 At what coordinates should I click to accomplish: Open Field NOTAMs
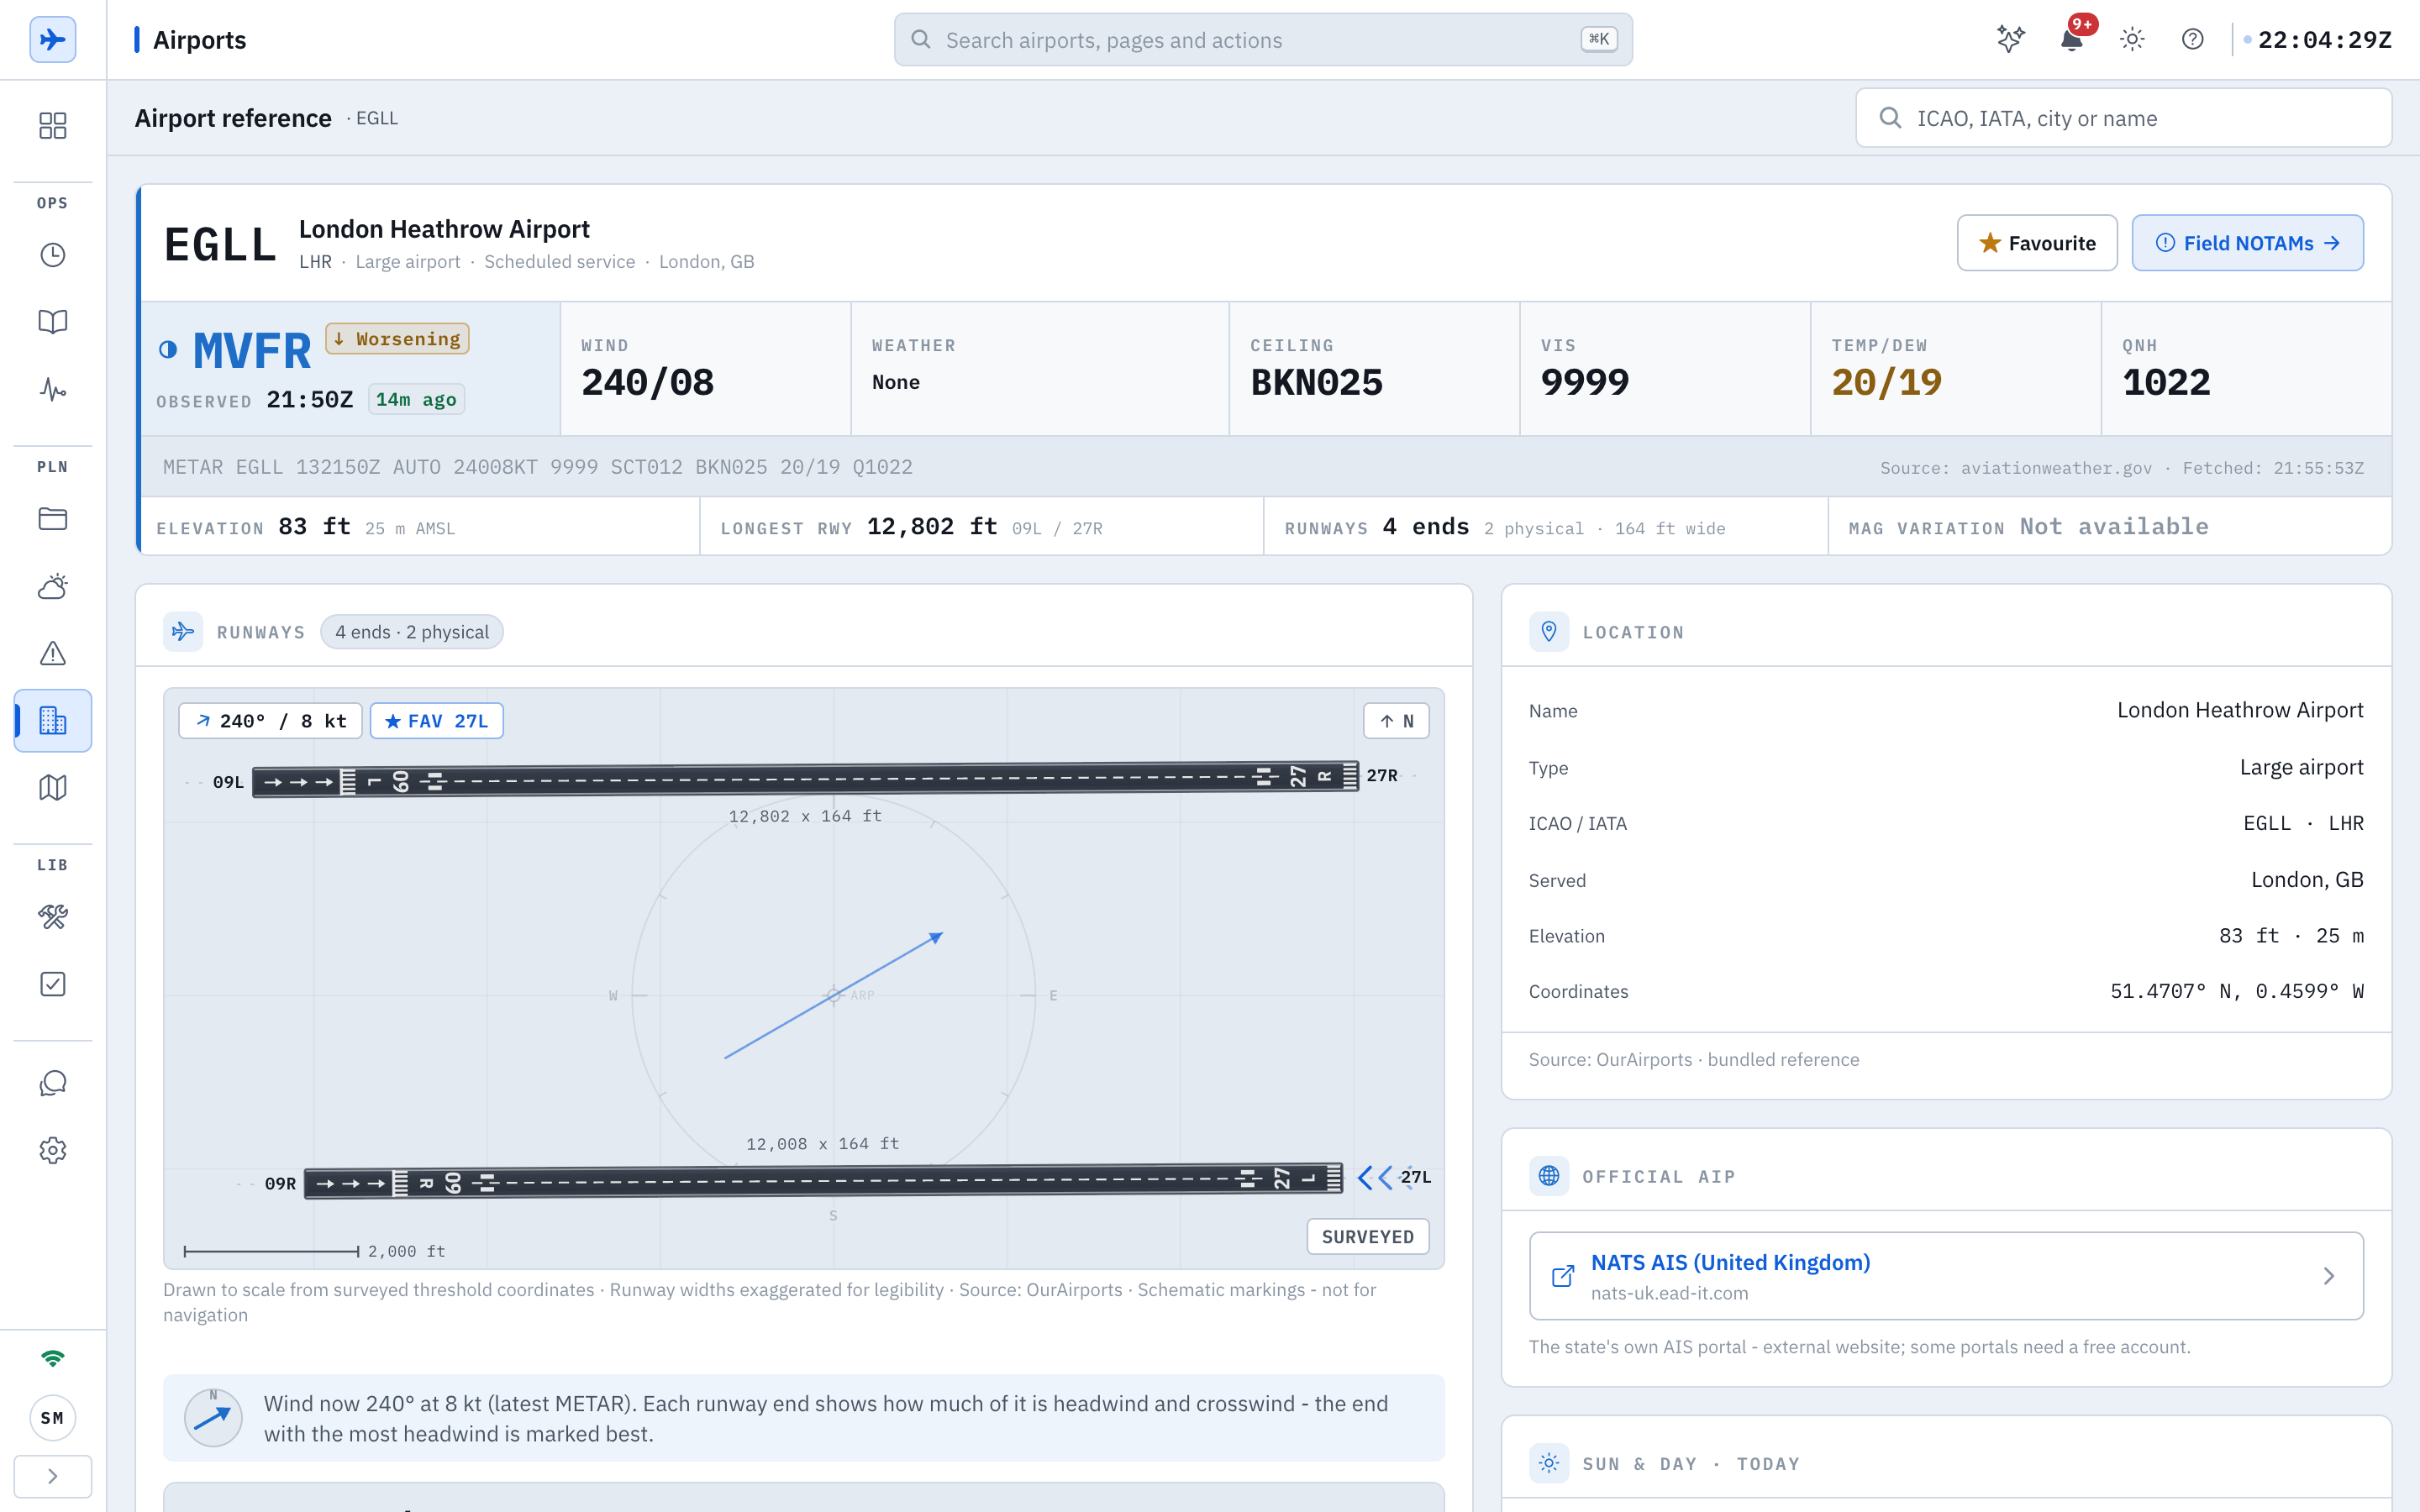[x=2247, y=243]
